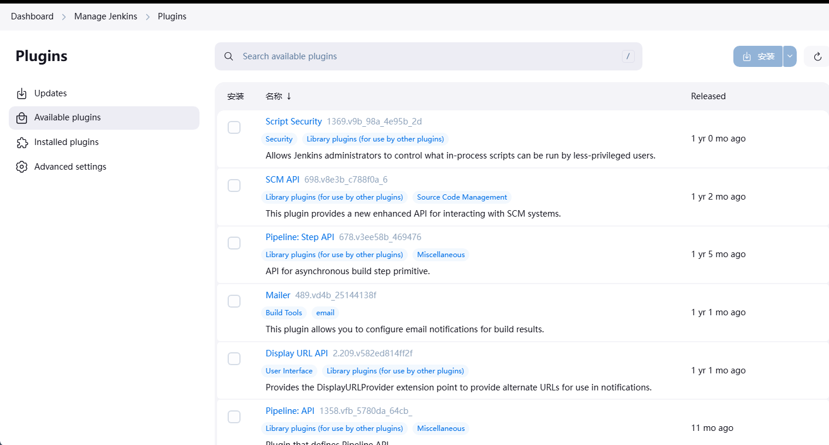Viewport: 829px width, 445px height.
Task: Click the refresh icon at top right
Action: click(817, 56)
